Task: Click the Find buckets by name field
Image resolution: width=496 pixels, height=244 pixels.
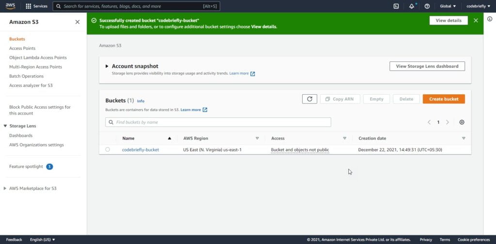Action: 218,122
